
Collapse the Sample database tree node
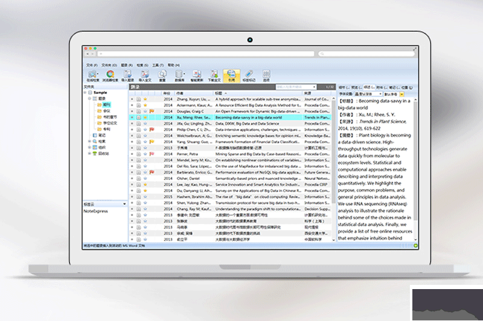(x=85, y=93)
